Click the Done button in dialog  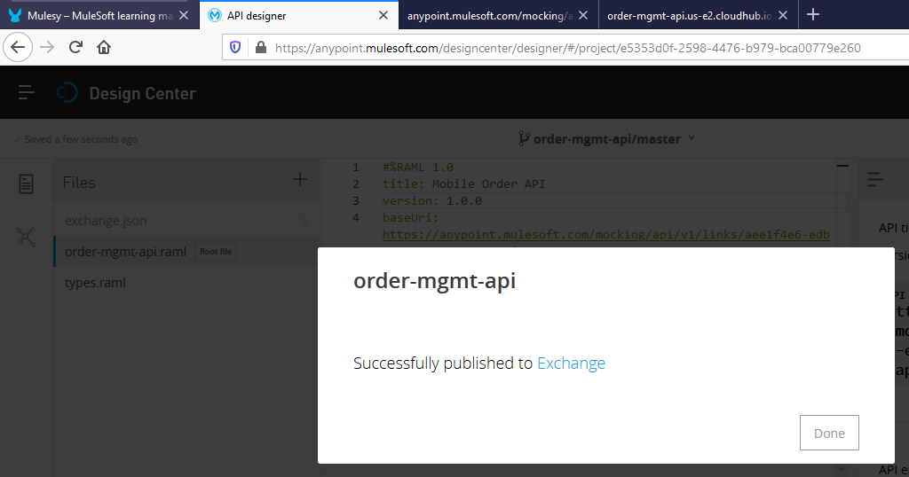[x=829, y=433]
